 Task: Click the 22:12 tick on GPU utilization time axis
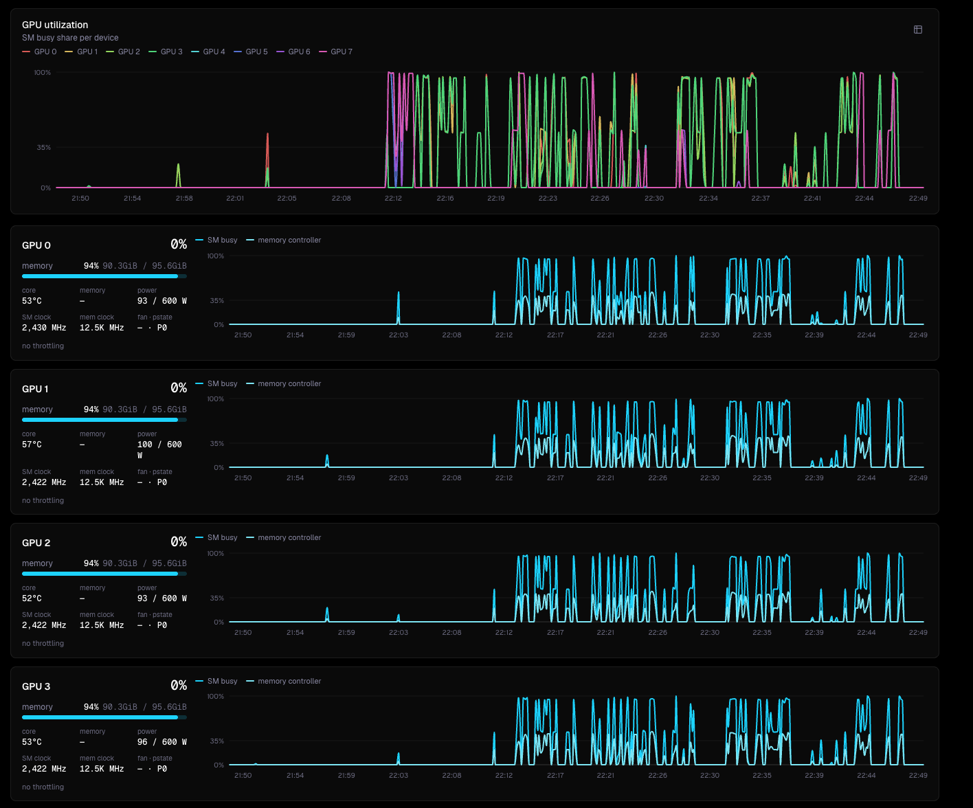(393, 198)
